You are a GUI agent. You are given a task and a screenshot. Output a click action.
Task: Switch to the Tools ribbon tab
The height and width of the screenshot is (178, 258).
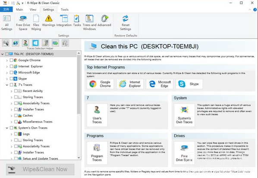pyautogui.click(x=65, y=9)
